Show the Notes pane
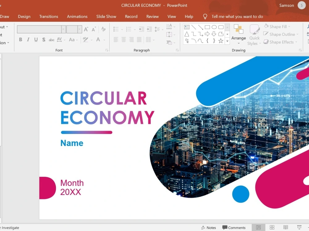 209,228
